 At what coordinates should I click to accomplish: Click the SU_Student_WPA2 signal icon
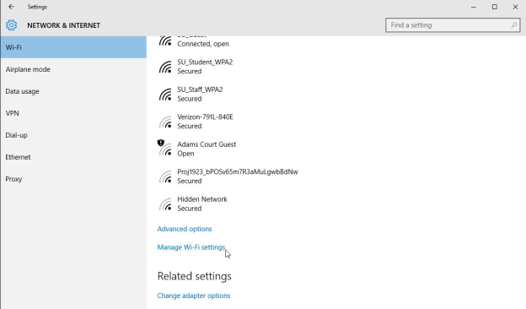click(x=165, y=67)
